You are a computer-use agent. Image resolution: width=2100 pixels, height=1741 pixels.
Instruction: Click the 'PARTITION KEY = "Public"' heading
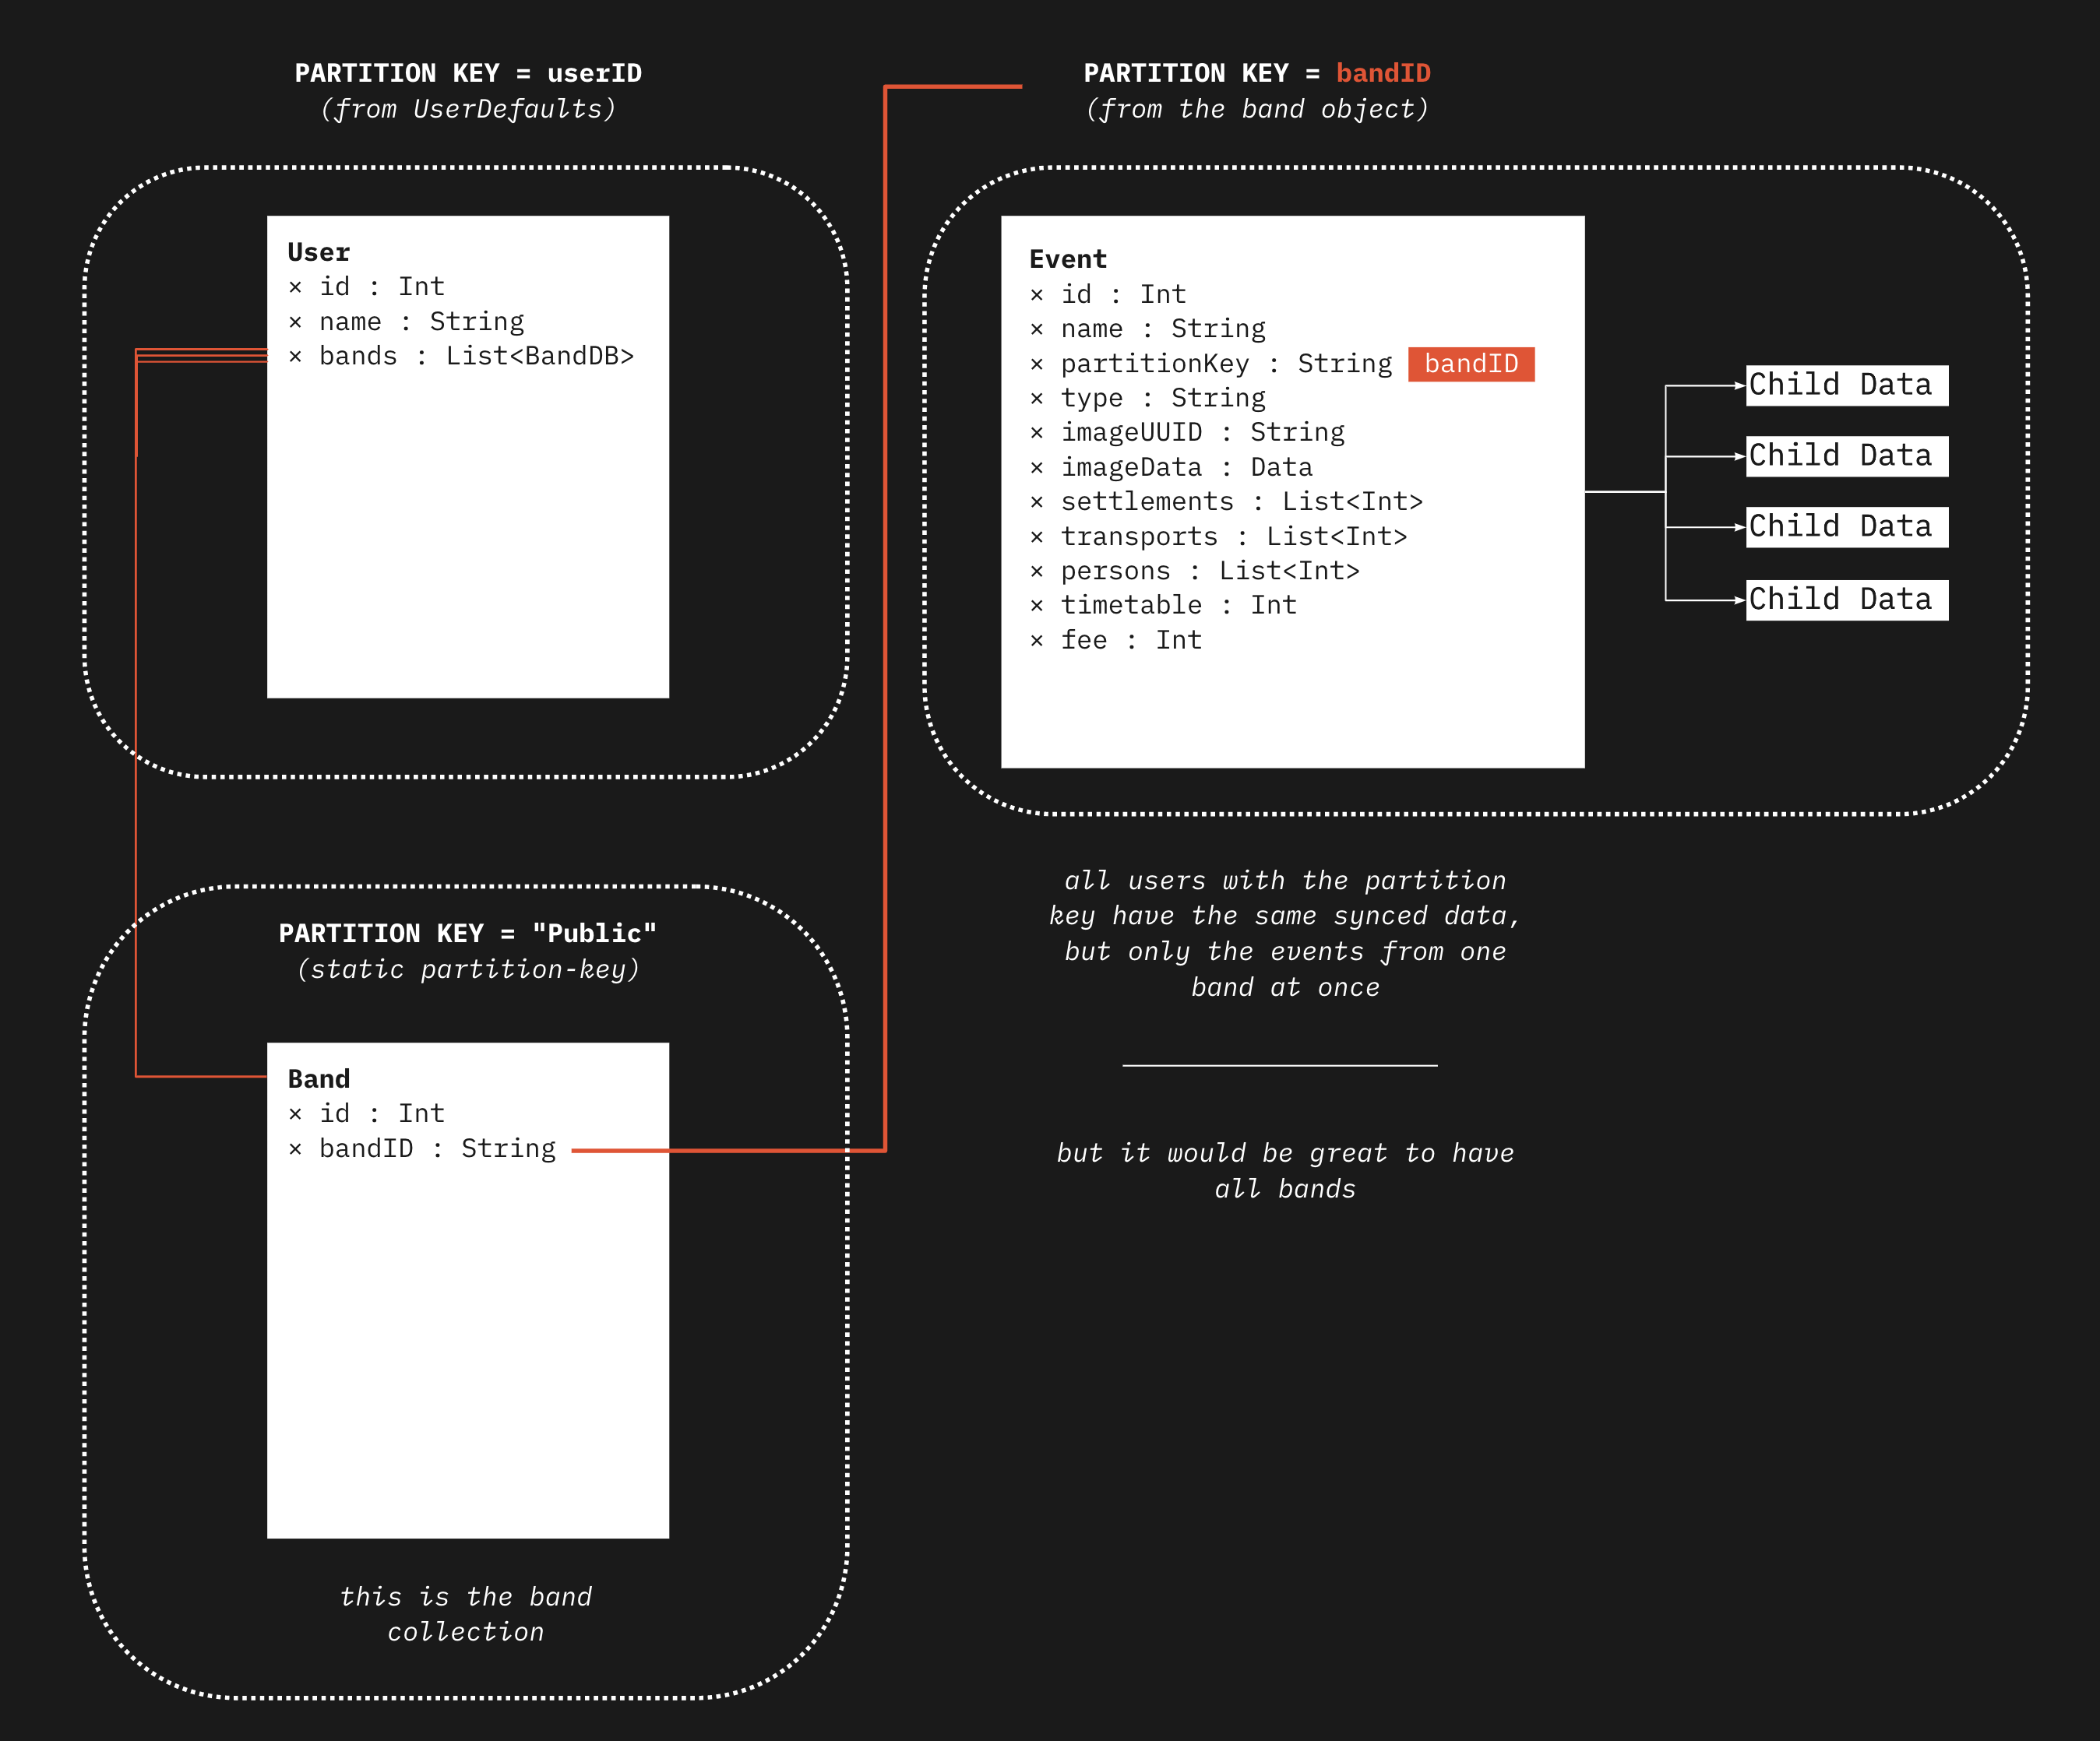pos(467,933)
